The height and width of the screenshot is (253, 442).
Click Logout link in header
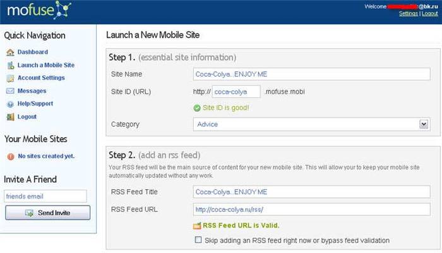(430, 13)
